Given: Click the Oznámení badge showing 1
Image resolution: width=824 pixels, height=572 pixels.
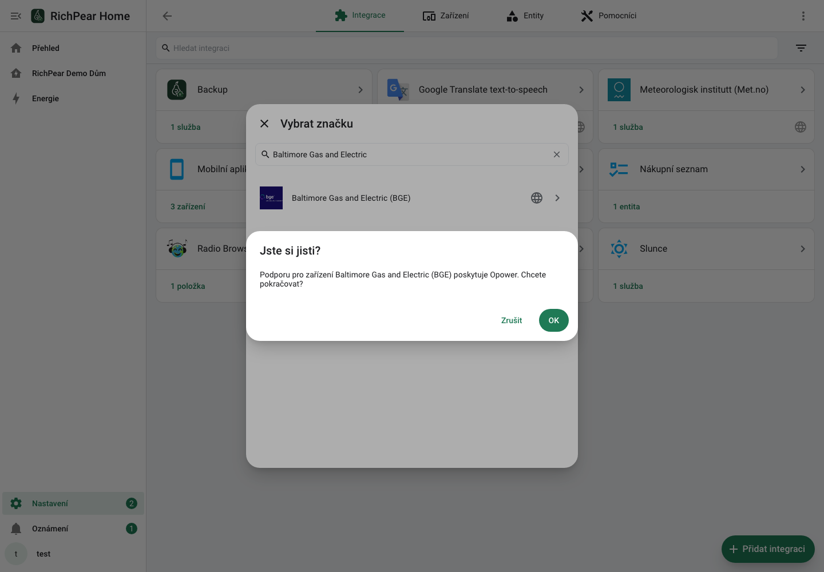Looking at the screenshot, I should (x=132, y=529).
